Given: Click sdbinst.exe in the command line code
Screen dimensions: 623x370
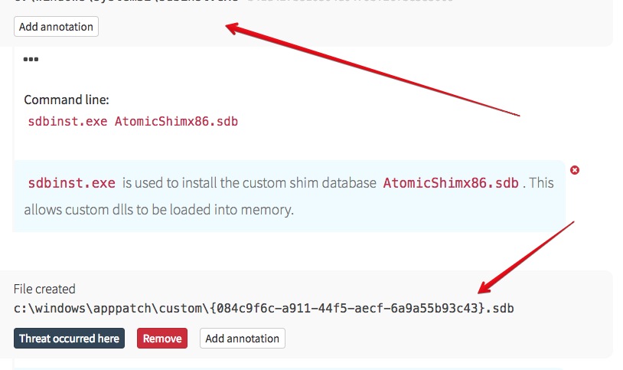Looking at the screenshot, I should point(67,121).
